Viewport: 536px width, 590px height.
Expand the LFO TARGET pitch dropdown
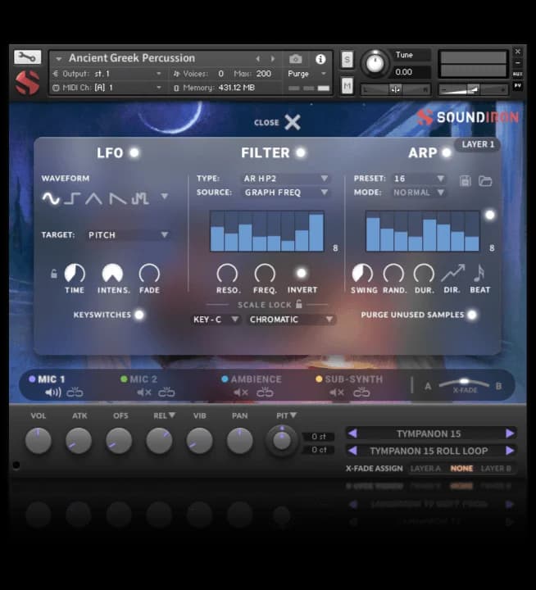click(x=128, y=235)
